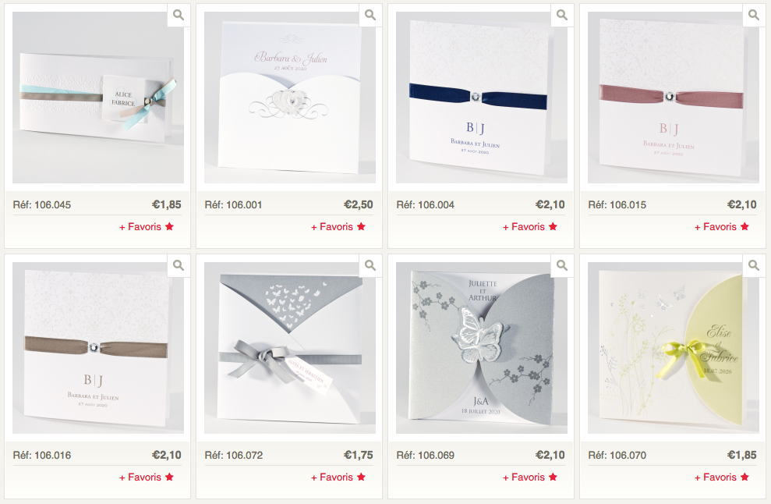Screen dimensions: 771x504
Task: Open Réf: 106.070 product reference
Action: click(x=617, y=456)
